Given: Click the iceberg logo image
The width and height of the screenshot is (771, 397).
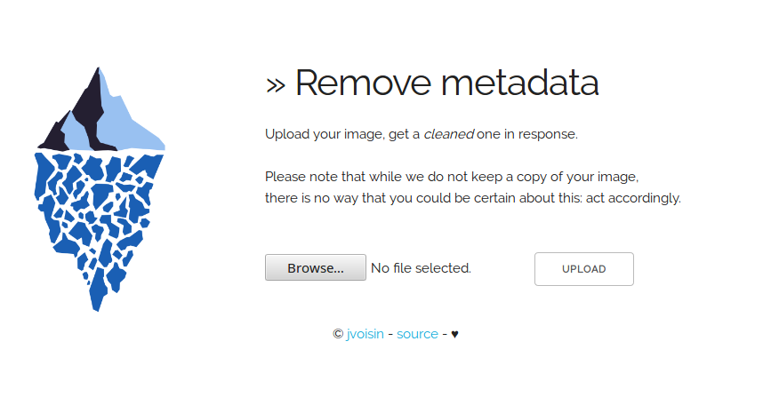Looking at the screenshot, I should 100,189.
